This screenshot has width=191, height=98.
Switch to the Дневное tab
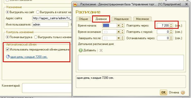pyautogui.click(x=101, y=19)
